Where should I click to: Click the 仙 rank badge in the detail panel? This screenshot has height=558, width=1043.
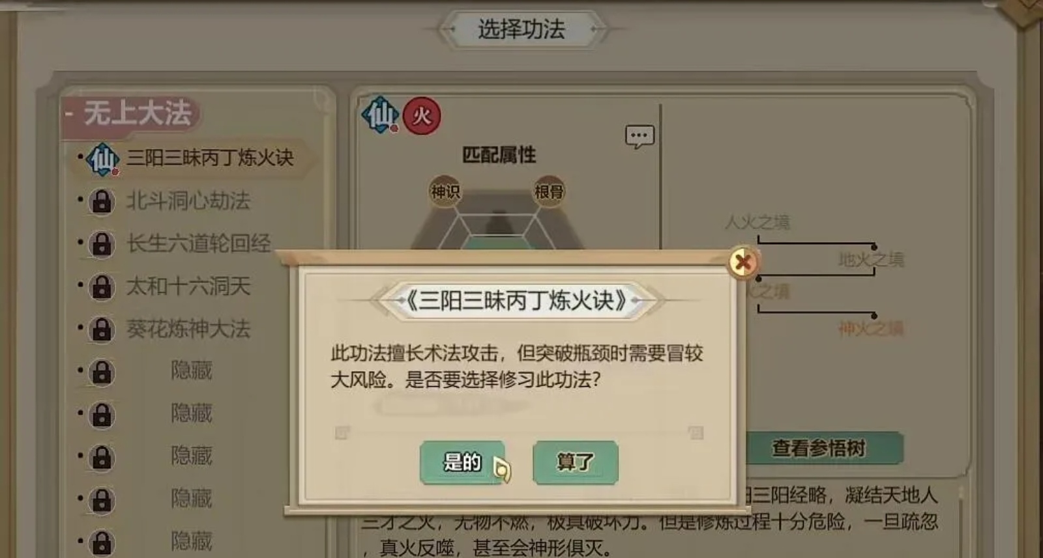380,115
